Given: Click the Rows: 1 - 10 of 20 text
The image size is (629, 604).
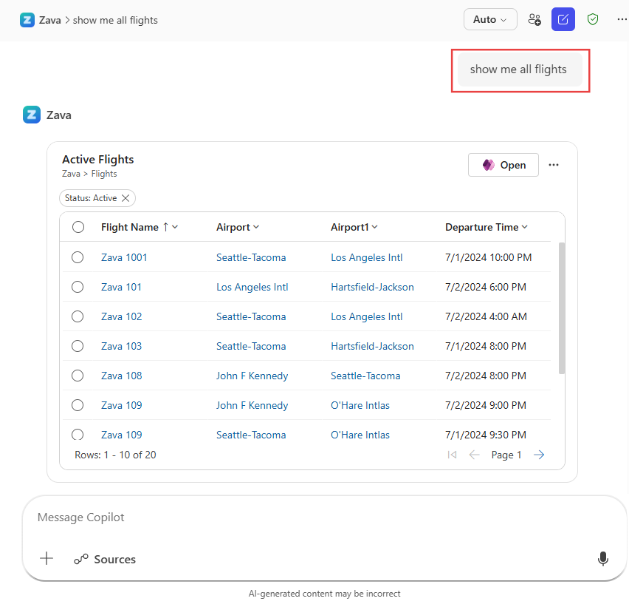Looking at the screenshot, I should pos(115,455).
